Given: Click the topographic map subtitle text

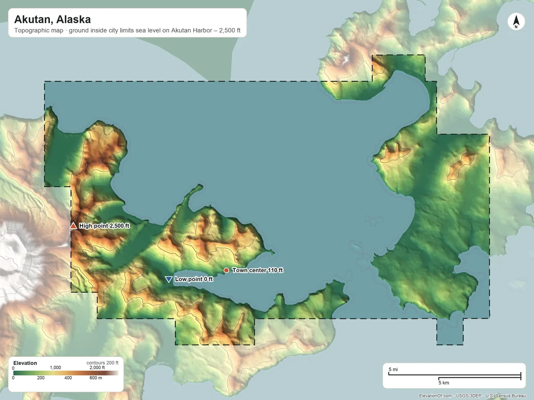Looking at the screenshot, I should pos(127,32).
